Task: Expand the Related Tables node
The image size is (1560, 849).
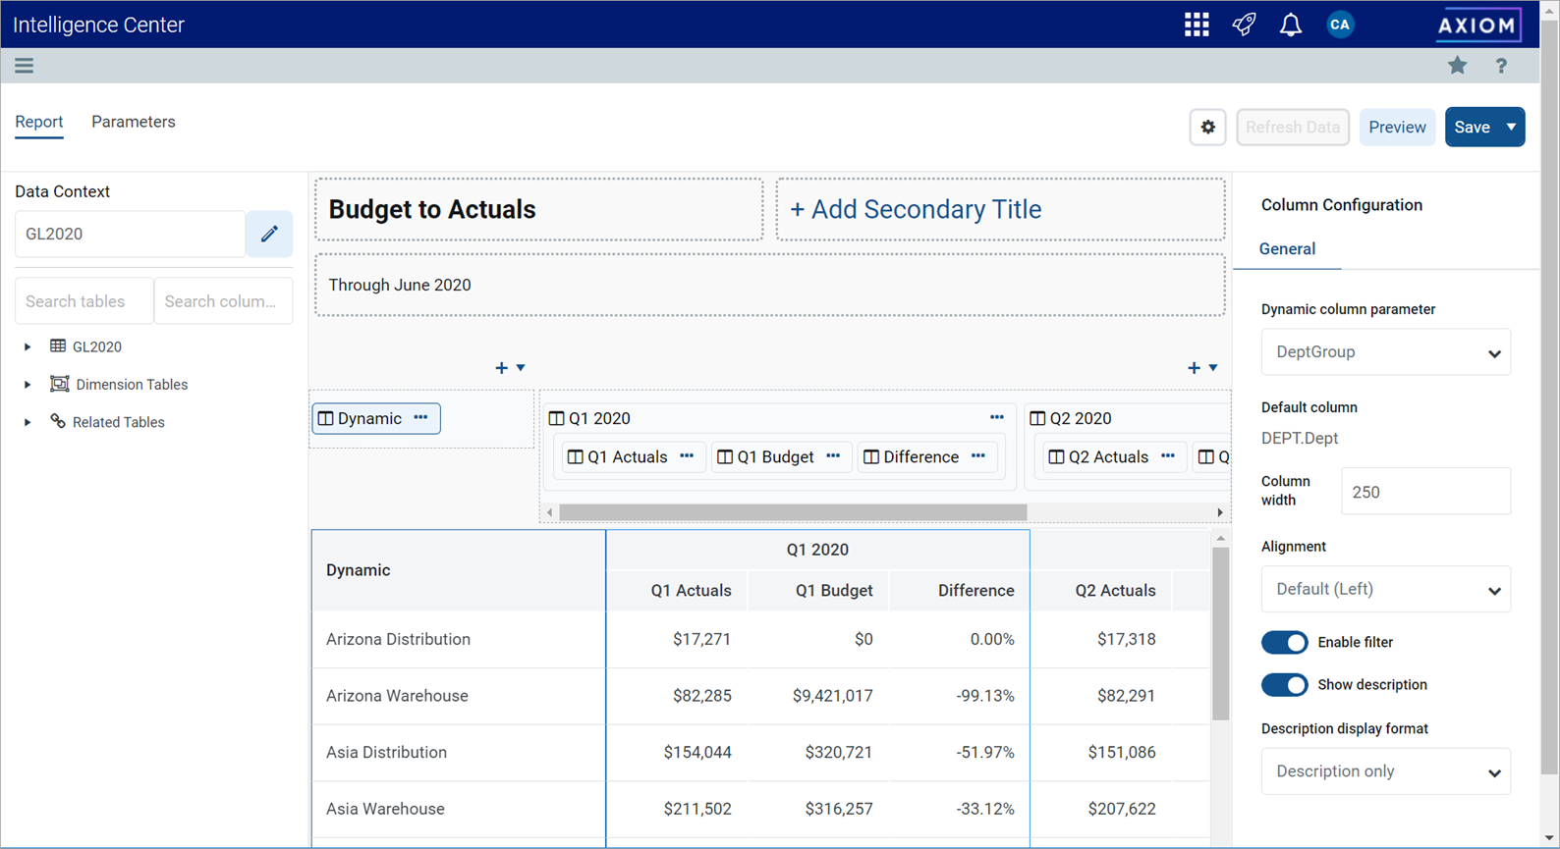Action: pos(28,422)
